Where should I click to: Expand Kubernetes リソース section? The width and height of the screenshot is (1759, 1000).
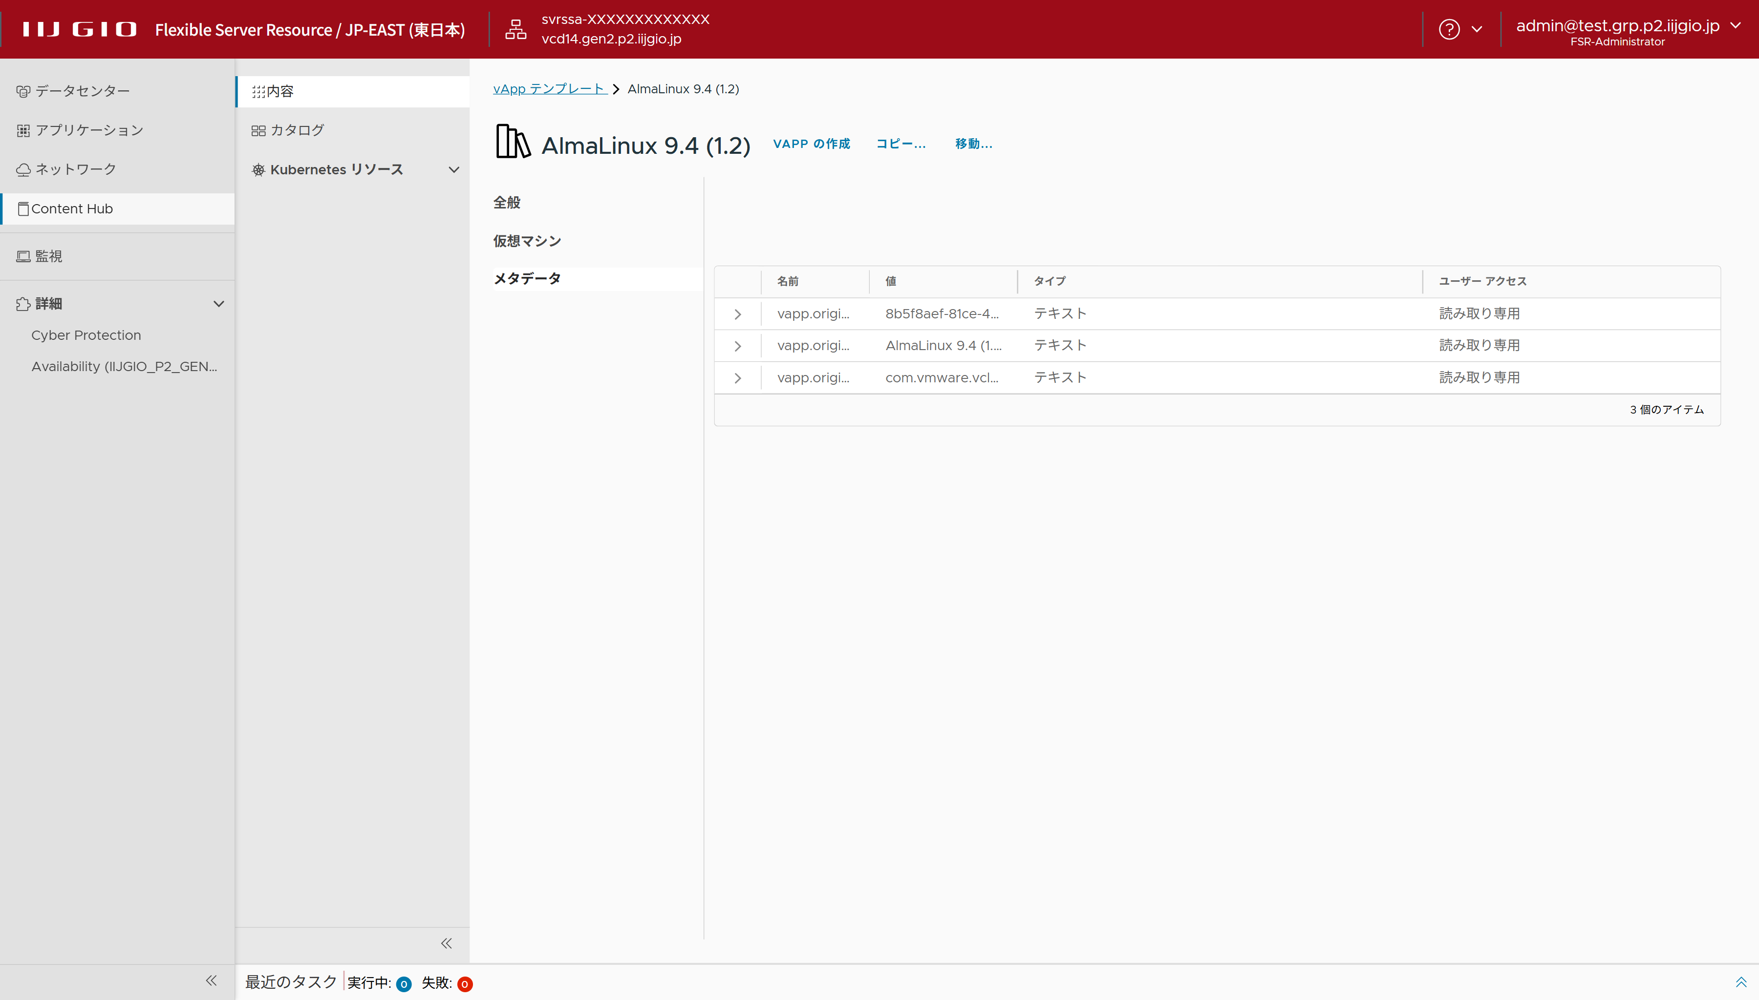pyautogui.click(x=453, y=169)
